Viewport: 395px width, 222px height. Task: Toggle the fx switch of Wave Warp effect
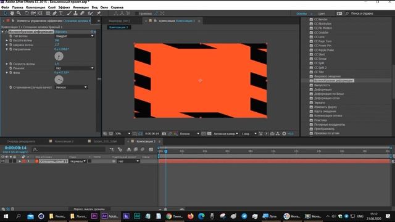click(x=7, y=31)
